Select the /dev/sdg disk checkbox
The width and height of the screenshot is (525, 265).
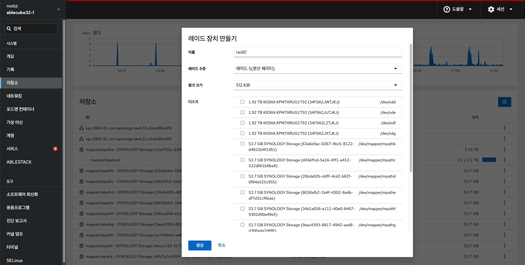pyautogui.click(x=242, y=133)
